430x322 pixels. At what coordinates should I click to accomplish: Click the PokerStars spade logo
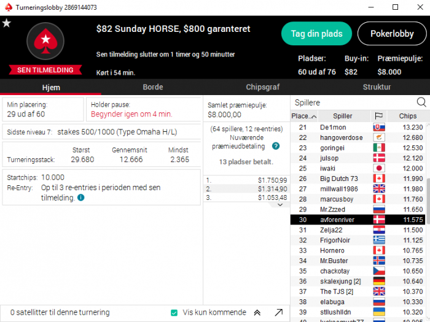[x=45, y=41]
